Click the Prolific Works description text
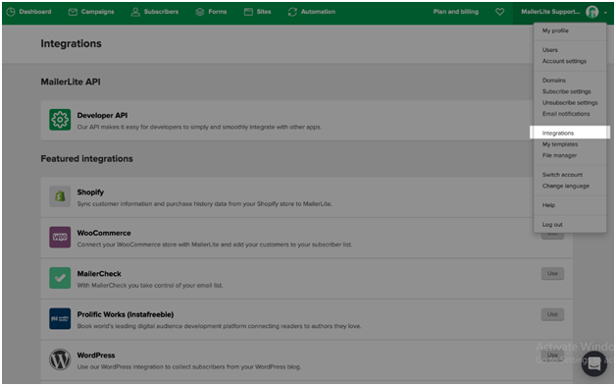Image resolution: width=616 pixels, height=386 pixels. (219, 326)
